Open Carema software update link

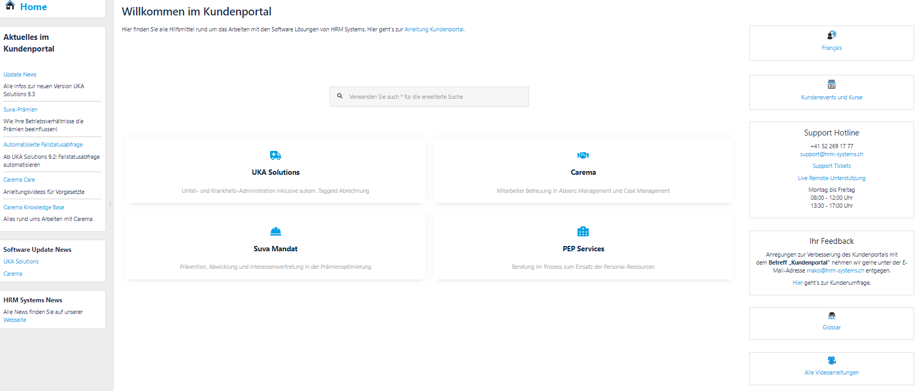(13, 274)
